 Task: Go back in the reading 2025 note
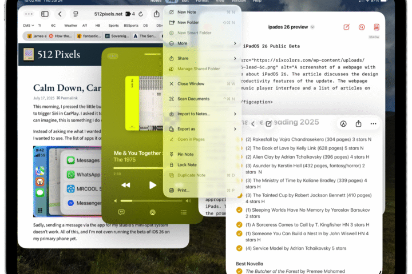tap(253, 124)
